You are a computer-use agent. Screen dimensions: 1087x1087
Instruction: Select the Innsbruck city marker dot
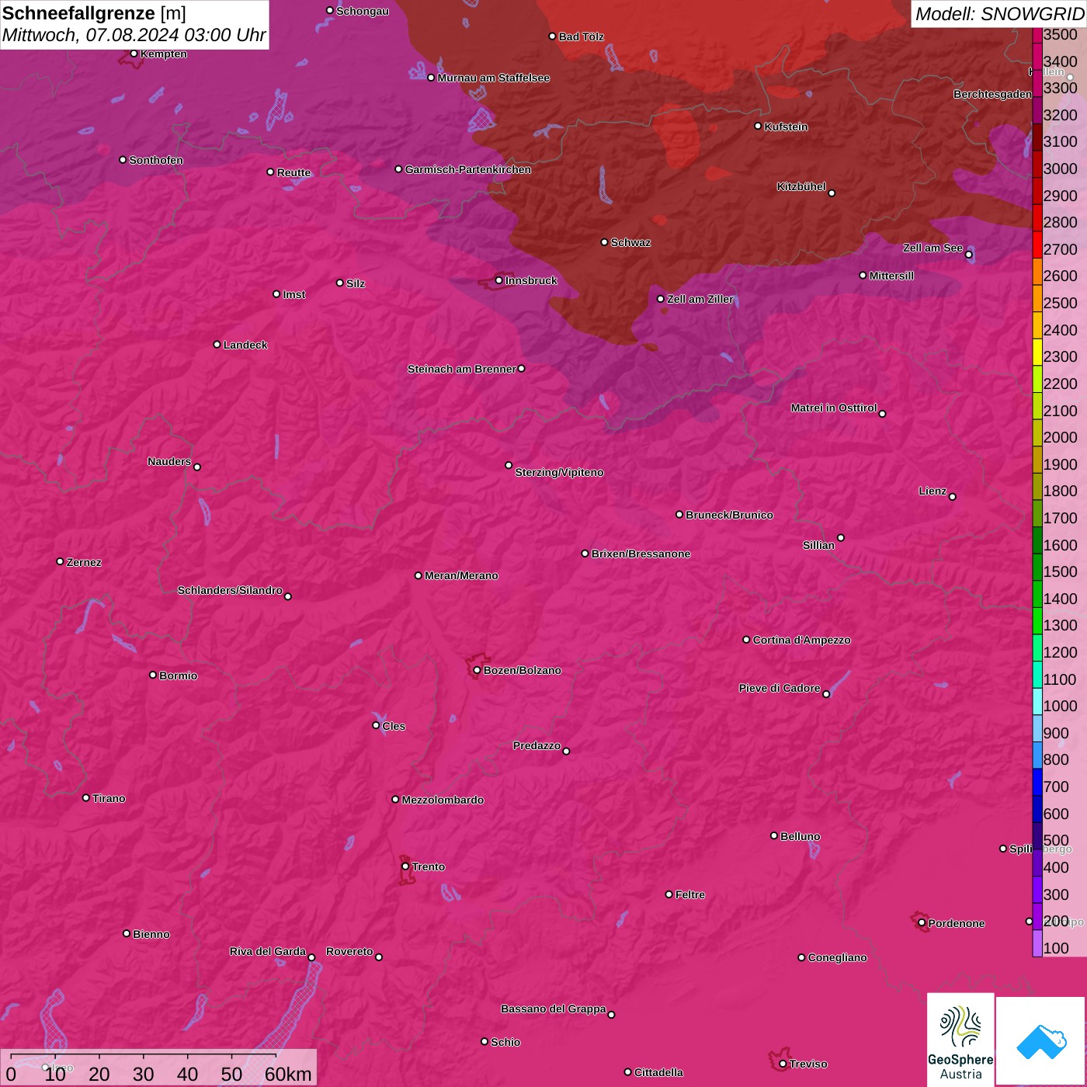[x=499, y=280]
